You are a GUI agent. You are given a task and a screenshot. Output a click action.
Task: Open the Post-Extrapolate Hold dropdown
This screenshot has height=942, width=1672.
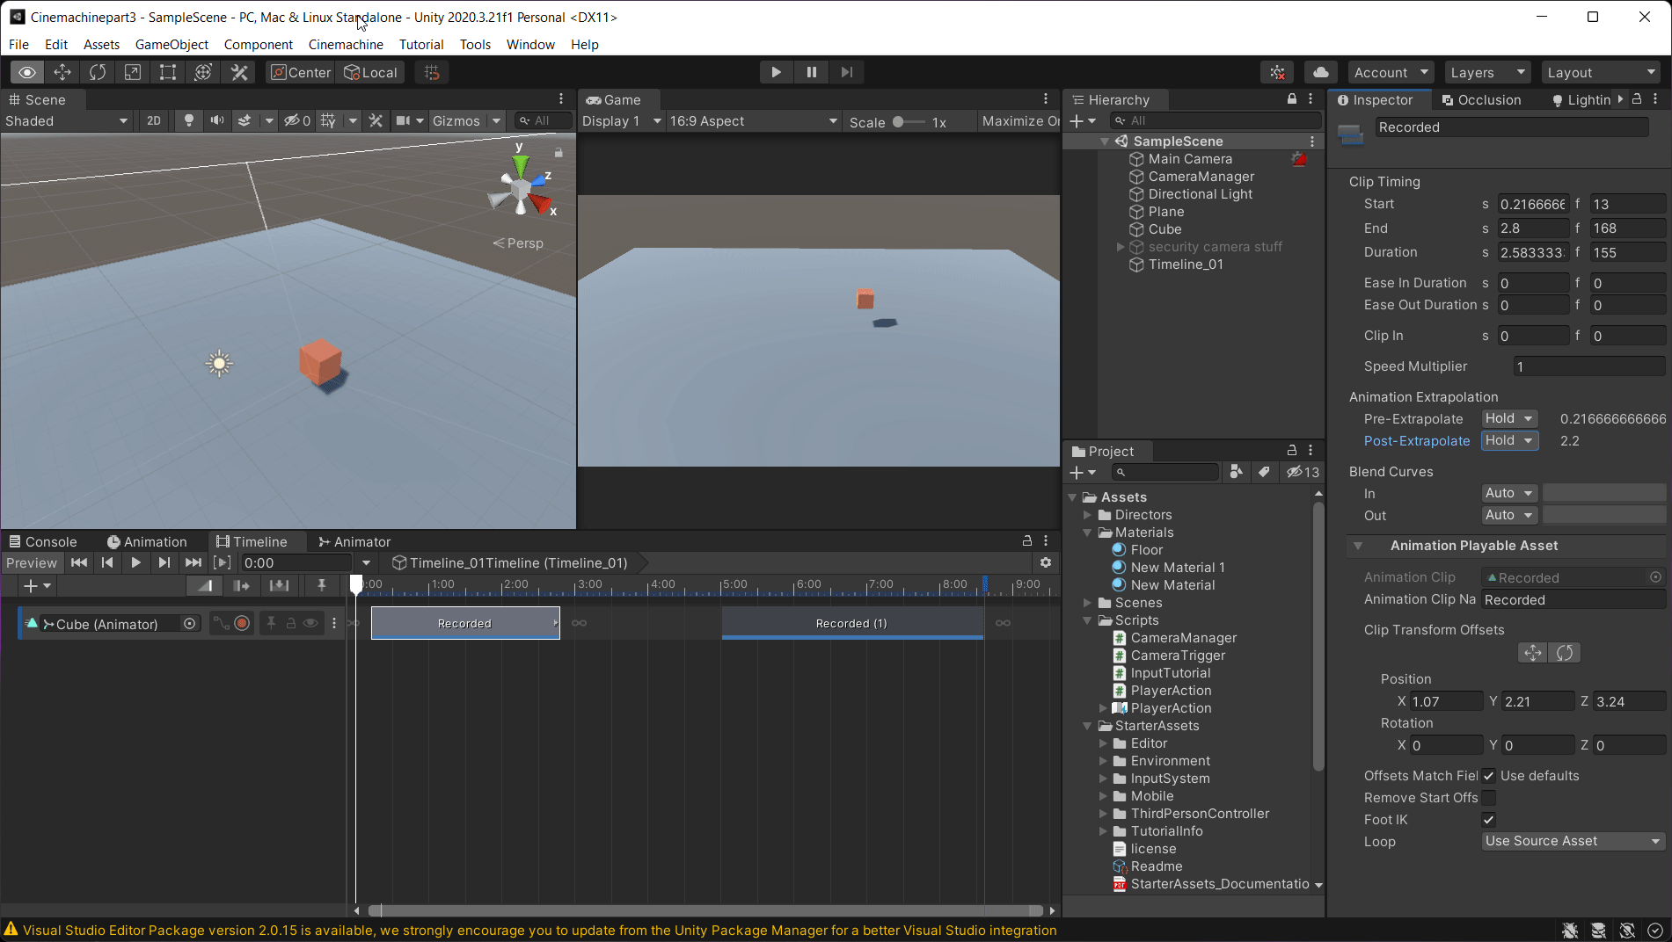pyautogui.click(x=1509, y=440)
